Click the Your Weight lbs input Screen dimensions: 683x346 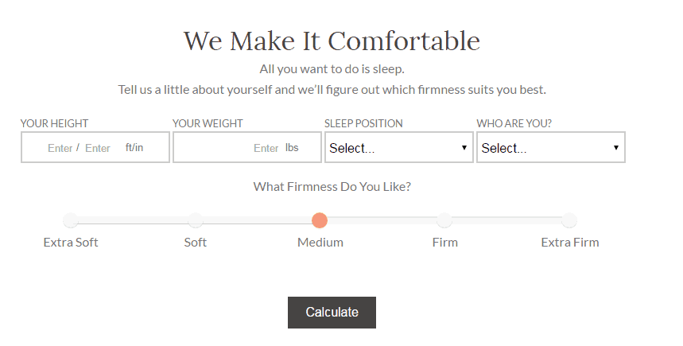pyautogui.click(x=247, y=147)
